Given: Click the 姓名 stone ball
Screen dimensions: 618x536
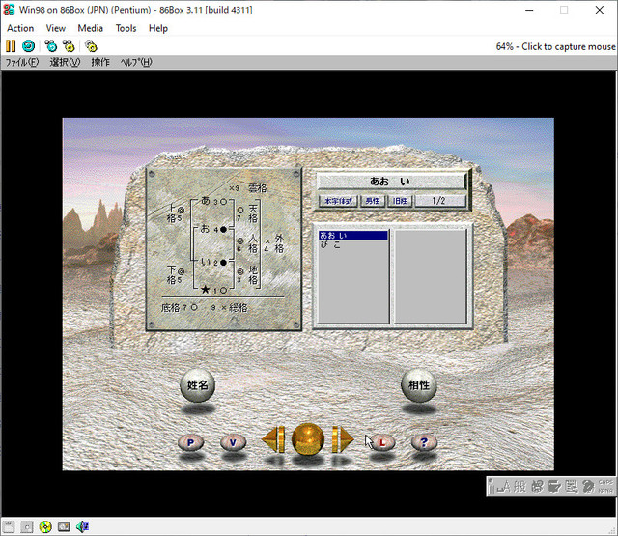Looking at the screenshot, I should click(x=197, y=385).
